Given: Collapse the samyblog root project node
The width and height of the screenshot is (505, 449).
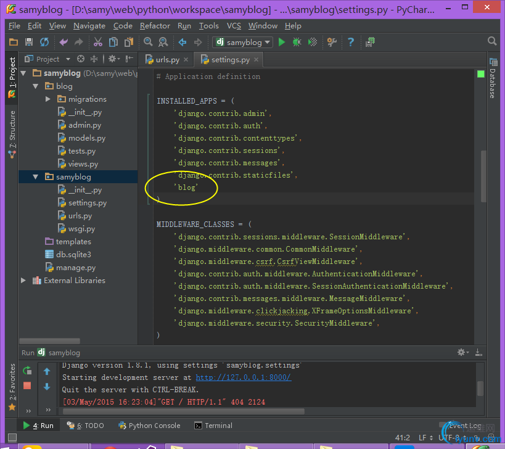Looking at the screenshot, I should pyautogui.click(x=23, y=73).
